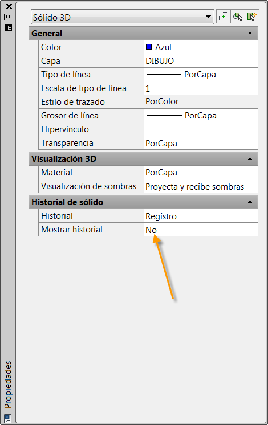Click the auto-hide palette arrows icon
The height and width of the screenshot is (425, 268).
coord(8,17)
